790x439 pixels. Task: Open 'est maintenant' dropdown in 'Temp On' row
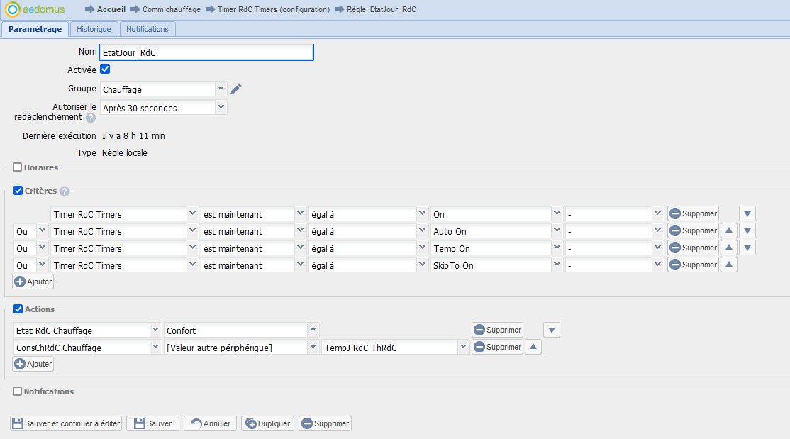300,248
